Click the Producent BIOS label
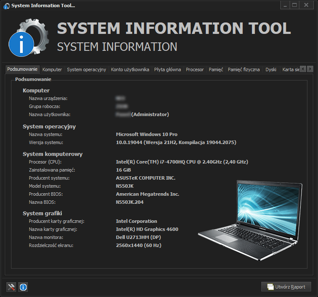The width and height of the screenshot is (318, 297). (46, 194)
